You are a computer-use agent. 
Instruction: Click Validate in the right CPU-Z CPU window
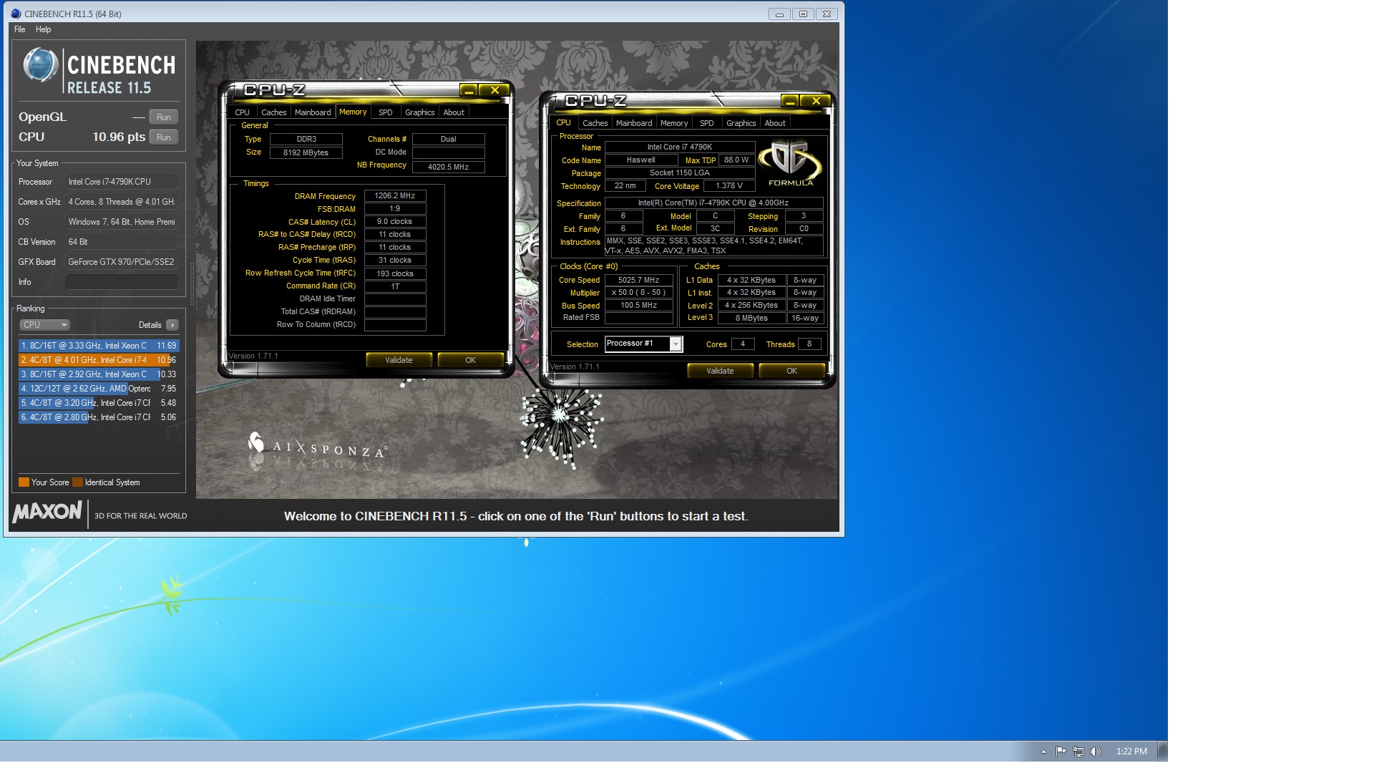(x=720, y=371)
